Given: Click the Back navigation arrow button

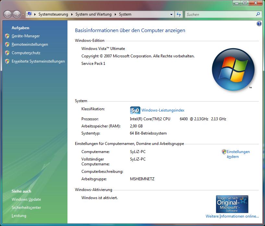Looking at the screenshot, I should click(x=7, y=14).
